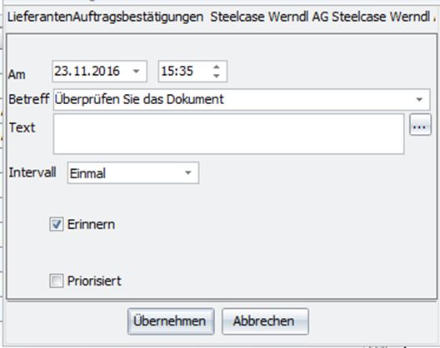Open the text editor ellipsis button
Viewport: 440px width, 348px height.
(x=420, y=125)
